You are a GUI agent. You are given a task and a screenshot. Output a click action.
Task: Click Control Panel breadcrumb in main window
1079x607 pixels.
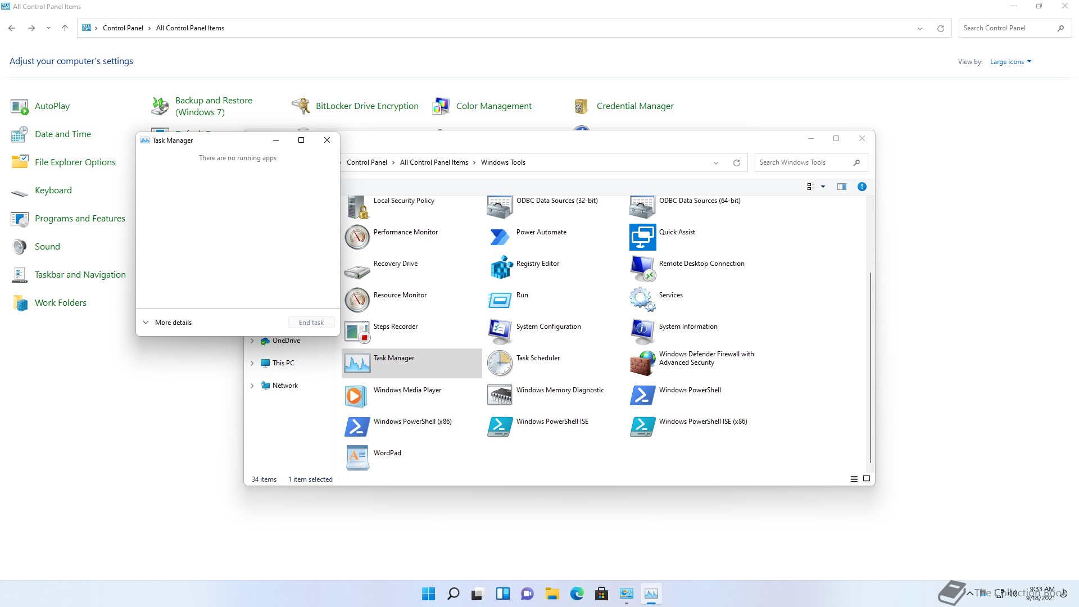(x=123, y=28)
